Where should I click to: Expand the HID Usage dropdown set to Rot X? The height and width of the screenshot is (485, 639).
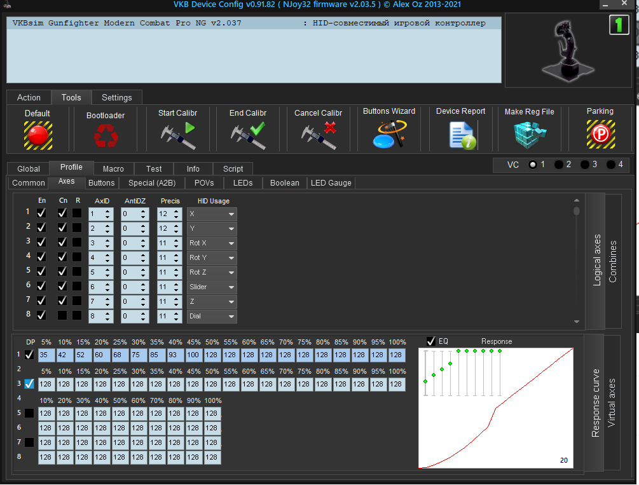tap(212, 243)
